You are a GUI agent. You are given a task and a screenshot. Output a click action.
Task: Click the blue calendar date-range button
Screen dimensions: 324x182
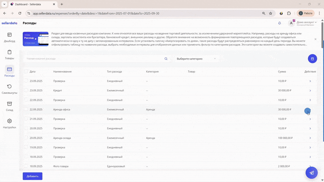point(312,59)
